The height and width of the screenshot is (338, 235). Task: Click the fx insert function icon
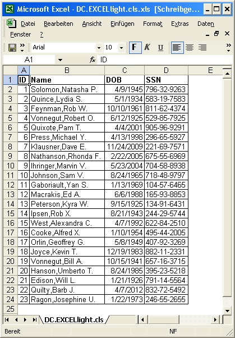[93, 60]
